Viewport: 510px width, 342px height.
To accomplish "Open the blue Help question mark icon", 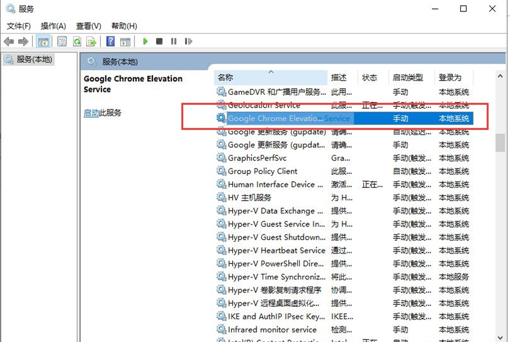I will [110, 41].
